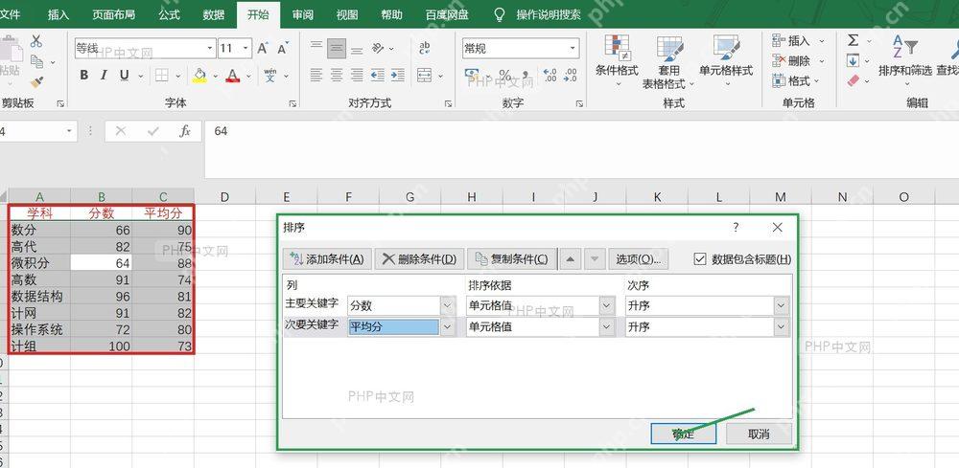Viewport: 959px width, 468px height.
Task: Click the cell Borders icon
Action: 161,75
